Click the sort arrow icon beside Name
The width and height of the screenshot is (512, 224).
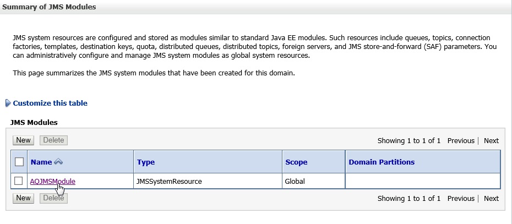(58, 162)
